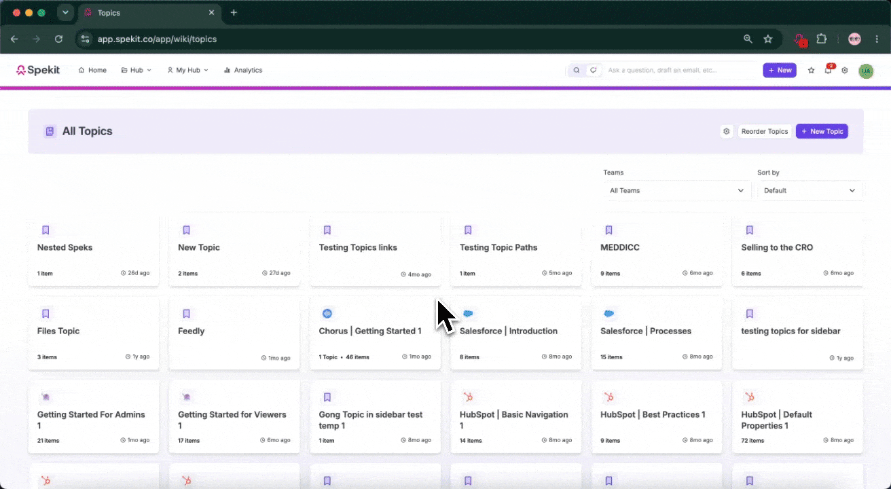Open Chrome tab search dropdown
Viewport: 891px width, 489px height.
pyautogui.click(x=65, y=12)
